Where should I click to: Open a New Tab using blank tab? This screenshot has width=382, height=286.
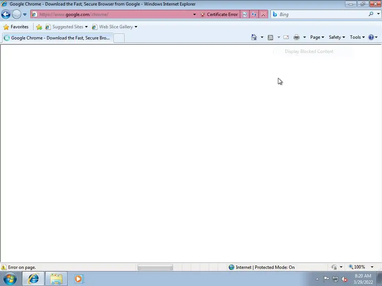tap(119, 38)
